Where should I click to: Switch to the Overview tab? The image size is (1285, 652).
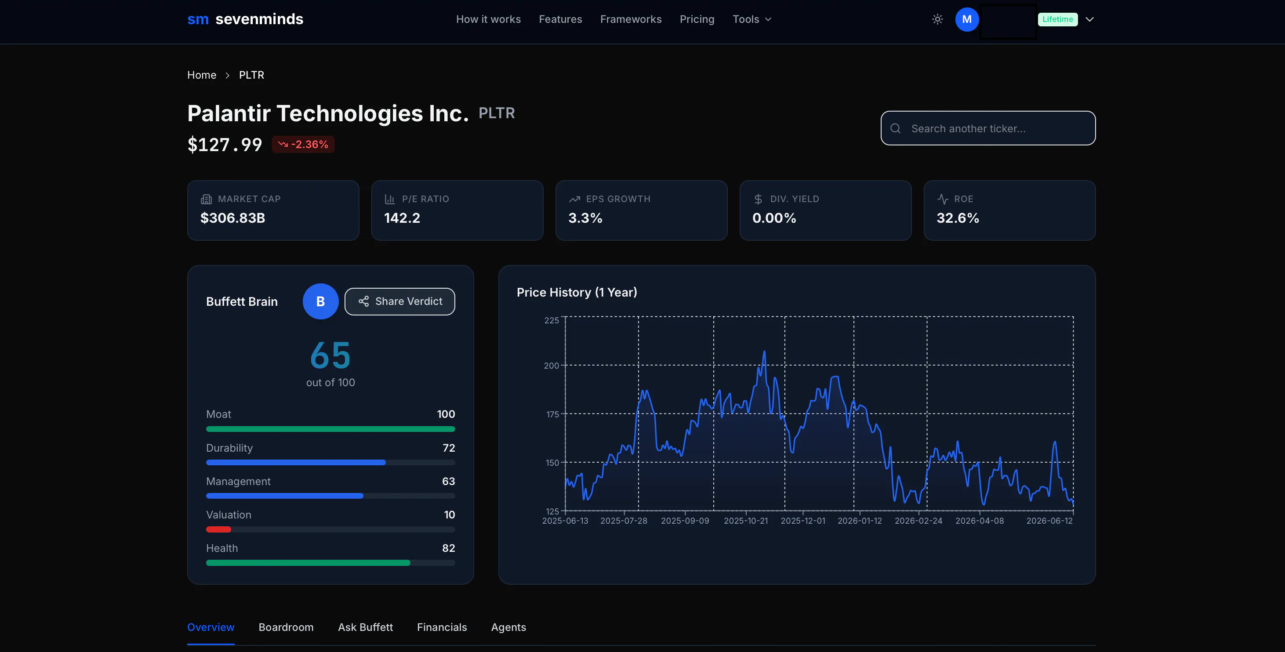click(211, 627)
